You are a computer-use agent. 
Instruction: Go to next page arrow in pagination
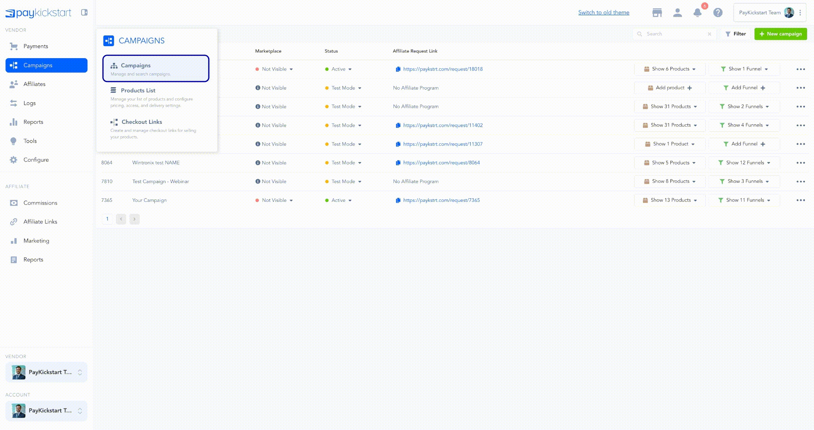coord(134,219)
